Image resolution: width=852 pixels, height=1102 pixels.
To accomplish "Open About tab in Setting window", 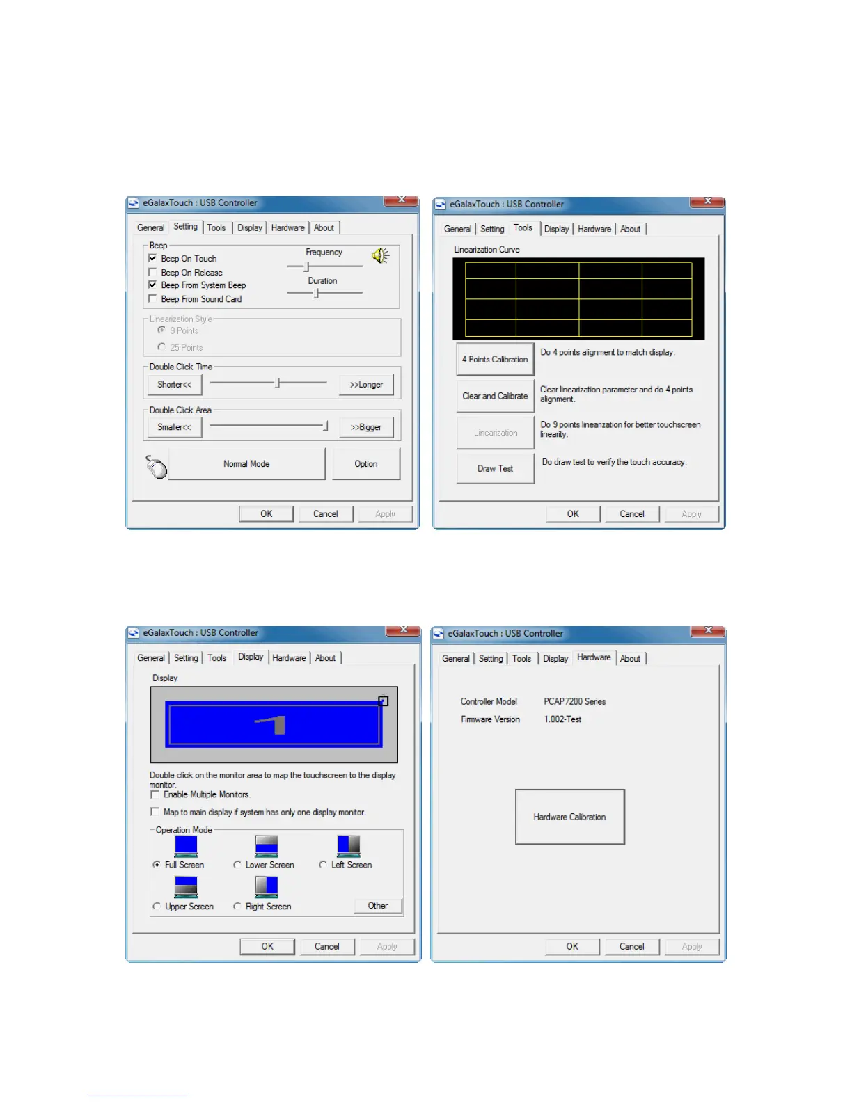I will pos(324,227).
